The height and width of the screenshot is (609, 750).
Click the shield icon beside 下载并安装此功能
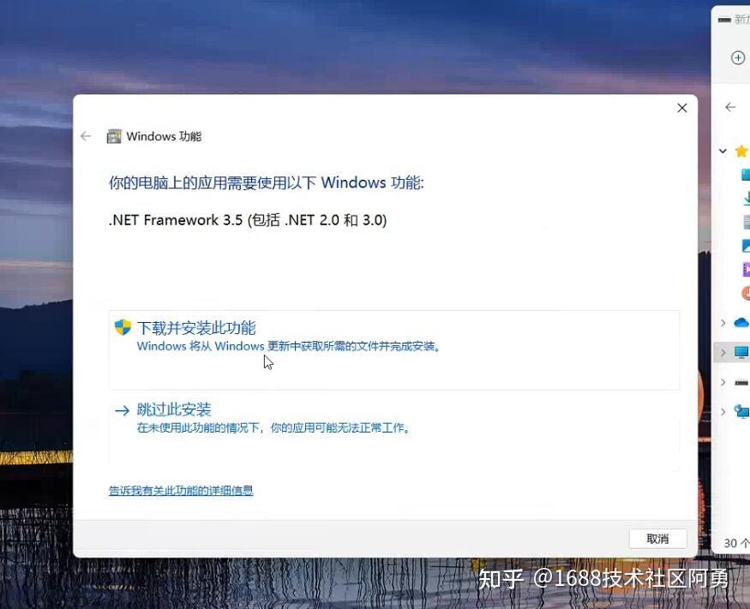point(122,326)
